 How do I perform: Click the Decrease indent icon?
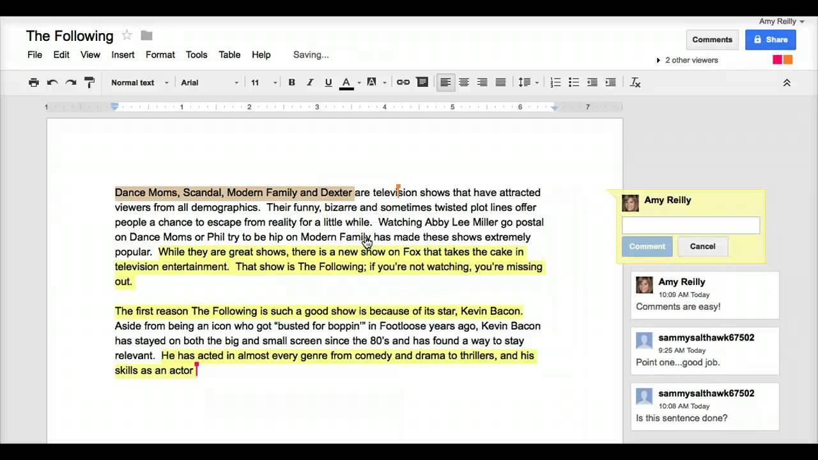pyautogui.click(x=592, y=82)
